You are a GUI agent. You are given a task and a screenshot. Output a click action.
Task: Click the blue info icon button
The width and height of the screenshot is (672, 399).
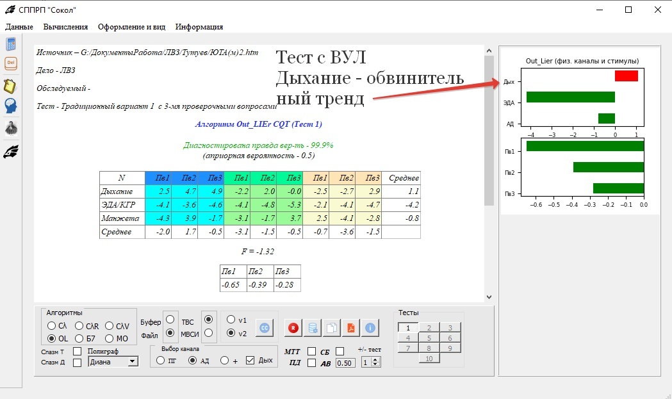370,327
